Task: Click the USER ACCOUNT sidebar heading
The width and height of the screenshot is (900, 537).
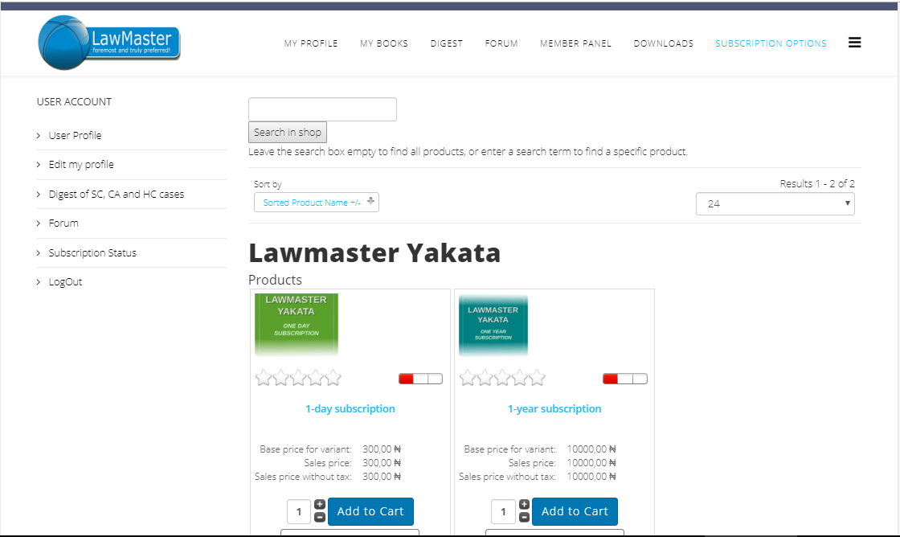Action: (x=74, y=101)
